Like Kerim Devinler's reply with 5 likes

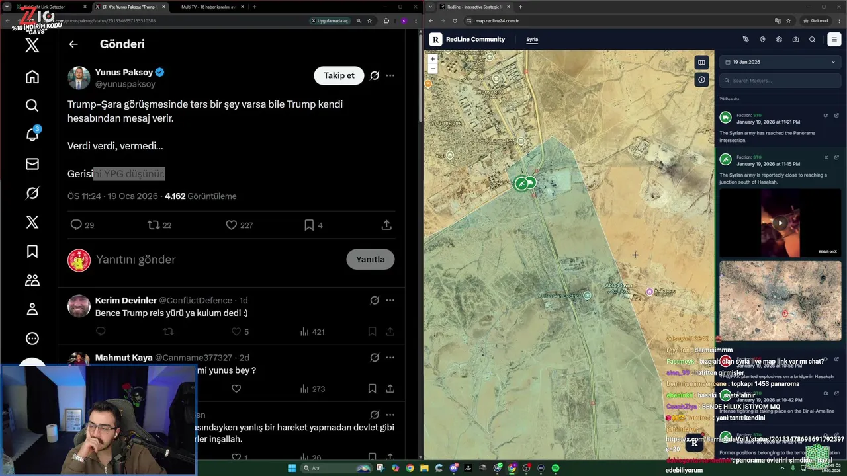pos(236,331)
